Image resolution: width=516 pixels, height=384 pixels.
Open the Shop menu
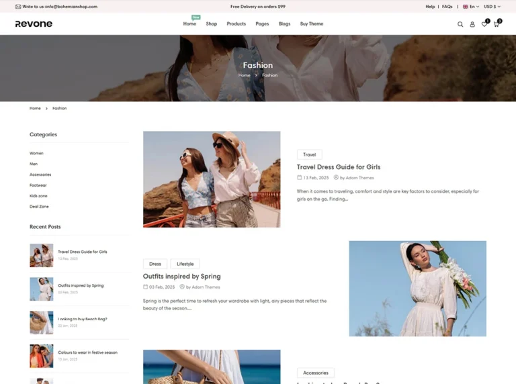click(211, 23)
